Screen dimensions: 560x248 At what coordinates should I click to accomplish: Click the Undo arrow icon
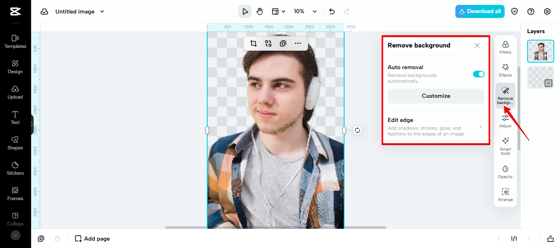pyautogui.click(x=332, y=11)
